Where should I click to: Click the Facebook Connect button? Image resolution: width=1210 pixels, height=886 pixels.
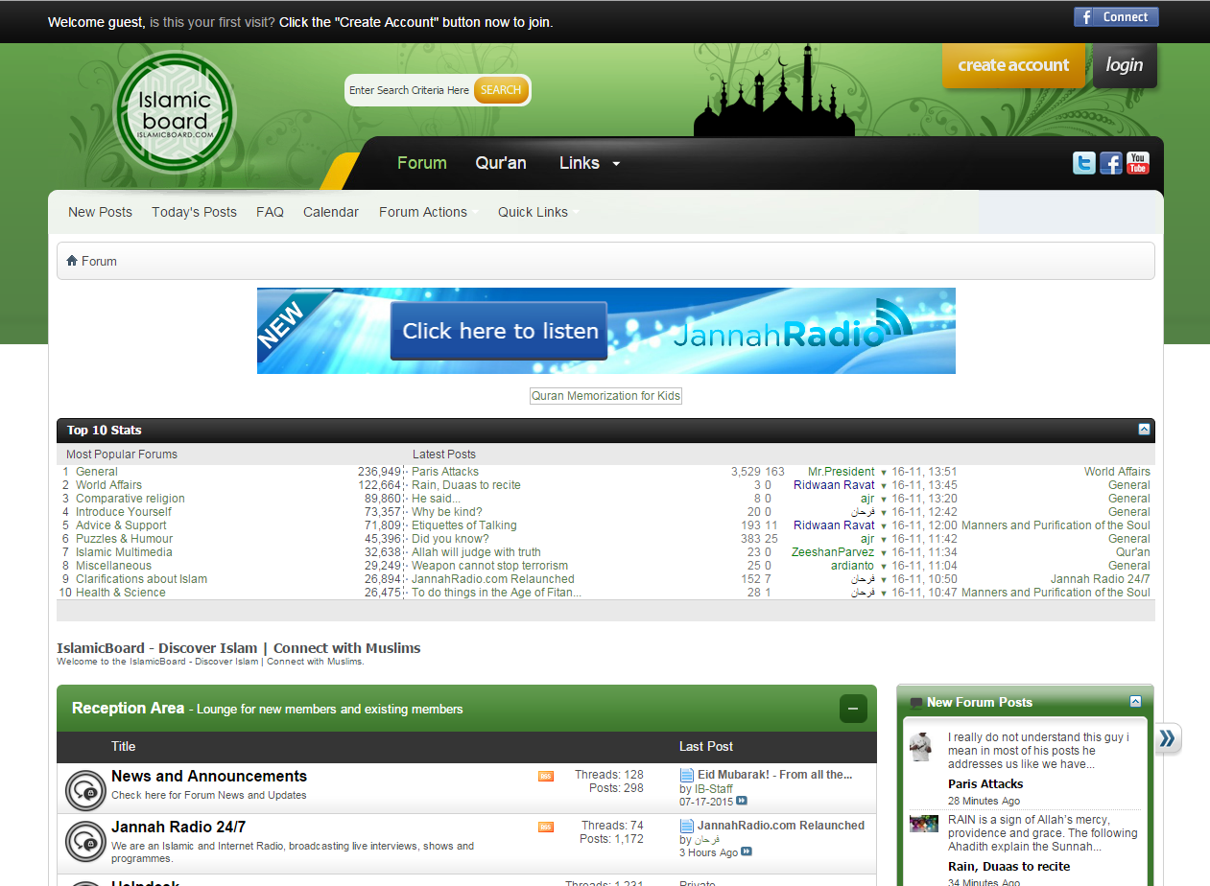pos(1116,17)
